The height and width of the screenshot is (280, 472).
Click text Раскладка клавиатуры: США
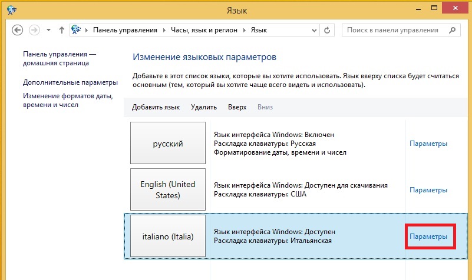point(260,194)
